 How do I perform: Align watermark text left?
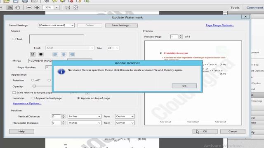55,54
